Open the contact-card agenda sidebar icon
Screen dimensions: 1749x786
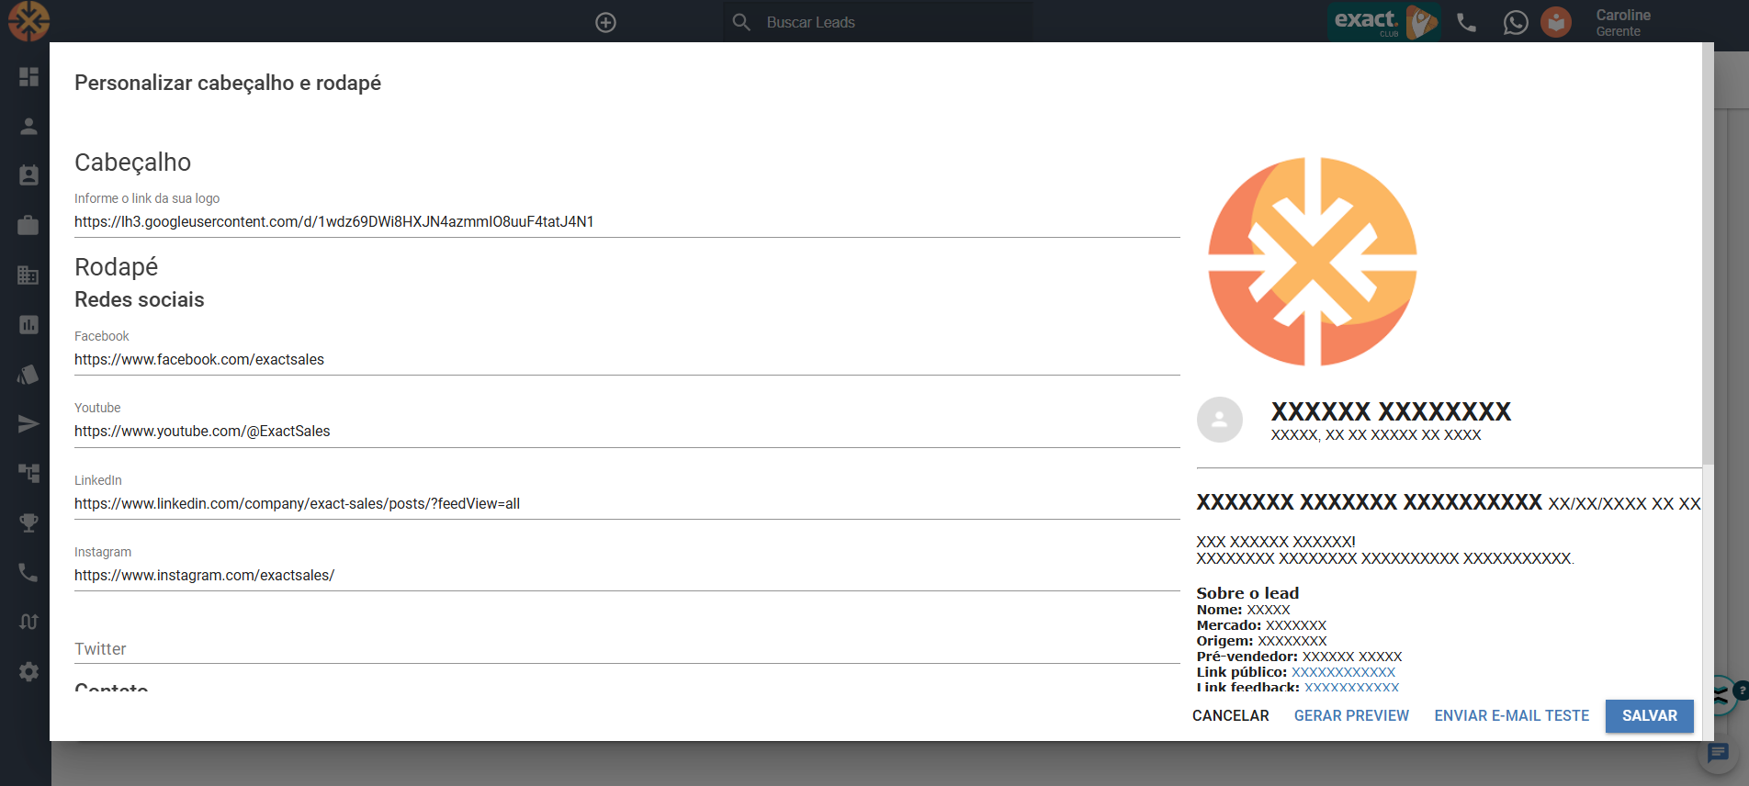[28, 175]
